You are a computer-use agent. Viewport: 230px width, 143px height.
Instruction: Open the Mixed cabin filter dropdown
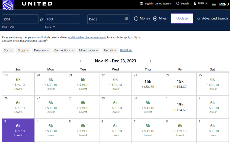point(89,50)
